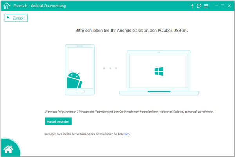Open the hamburger menu icon
235x157 pixels.
tap(206, 6)
